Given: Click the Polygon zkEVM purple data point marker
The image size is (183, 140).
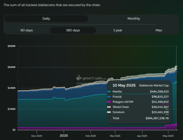Looking at the screenshot, I should (176, 124).
